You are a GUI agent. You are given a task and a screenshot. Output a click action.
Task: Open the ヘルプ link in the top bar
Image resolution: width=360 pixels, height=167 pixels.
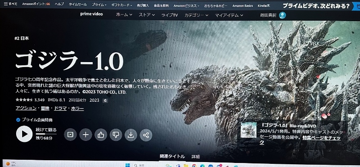click(59, 4)
